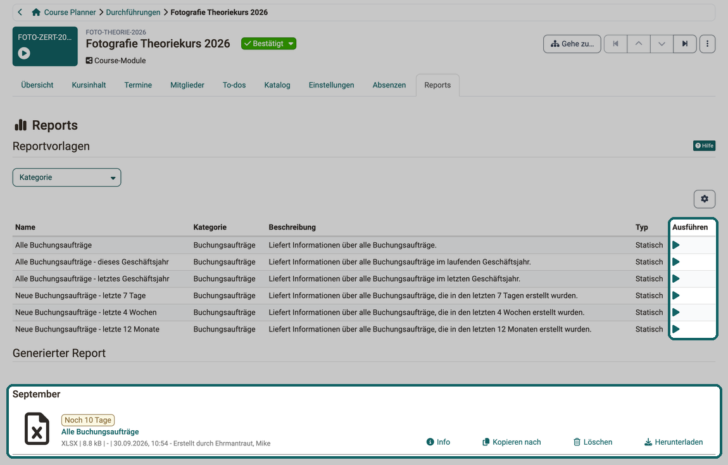Image resolution: width=728 pixels, height=465 pixels.
Task: Expand the Kategorie filter dropdown
Action: coord(67,177)
